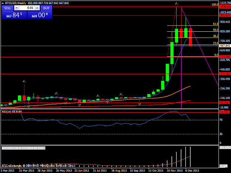The width and height of the screenshot is (231, 173).
Task: Select the 992.513 red price label
Action: tap(225, 15)
